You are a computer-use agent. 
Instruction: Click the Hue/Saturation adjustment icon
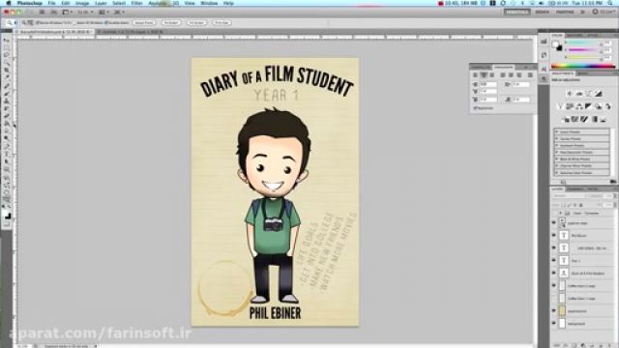pos(570,106)
